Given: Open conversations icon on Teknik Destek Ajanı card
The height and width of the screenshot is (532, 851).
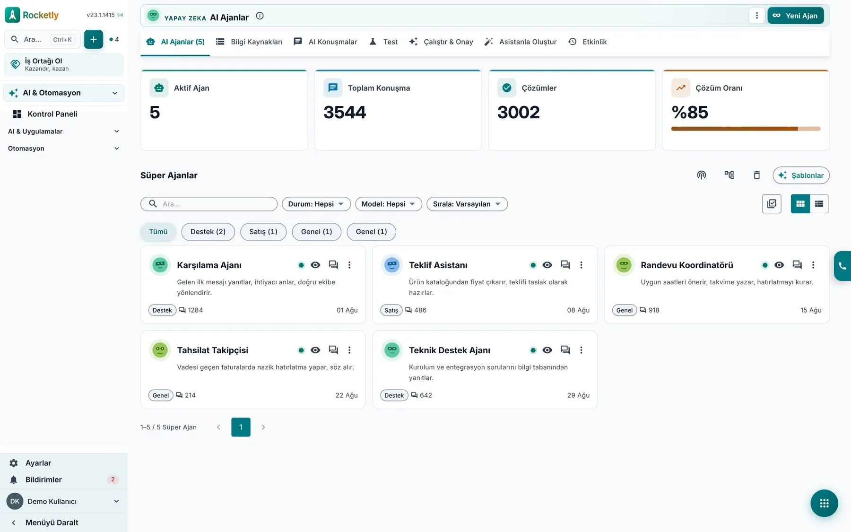Looking at the screenshot, I should pos(565,350).
